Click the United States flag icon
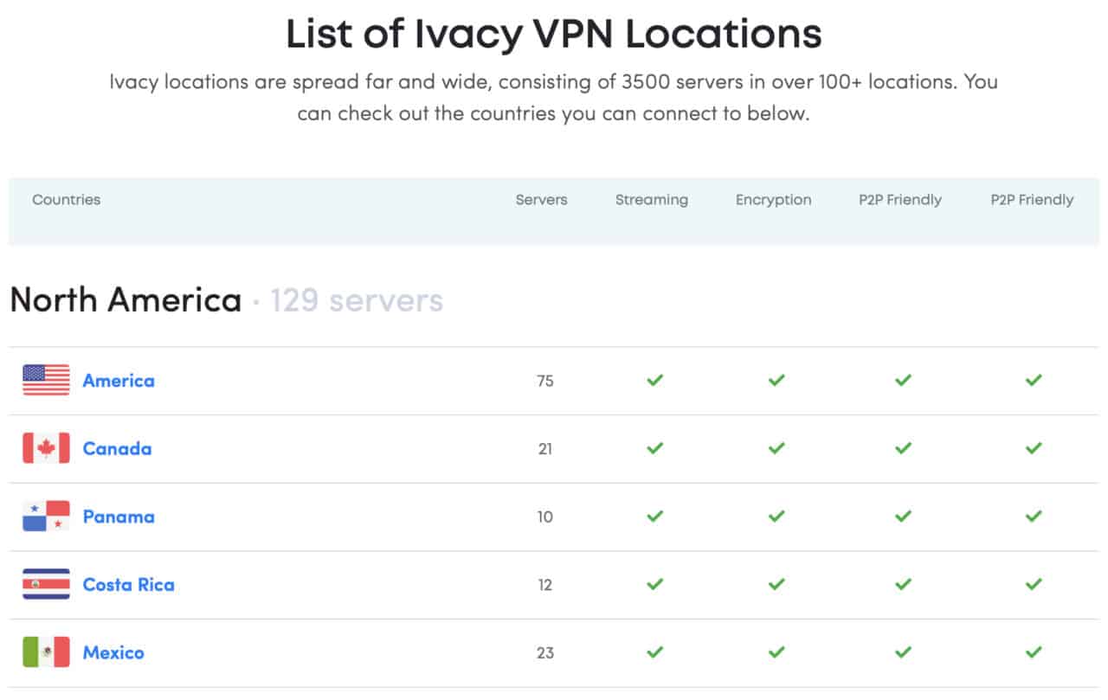 (46, 381)
